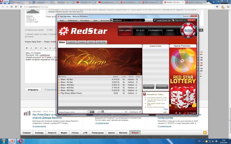This screenshot has height=144, width=231.
Task: Open the CASINO section
Action: pyautogui.click(x=170, y=30)
